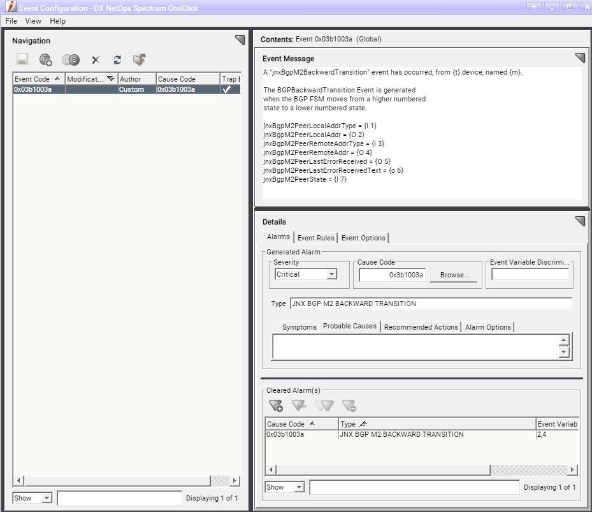Collapse the Details panel corner arrow
This screenshot has height=512, width=592.
[580, 221]
